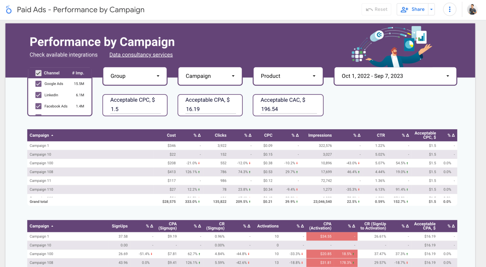This screenshot has width=486, height=267.
Task: Disable the LinkedIn channel filter
Action: (x=38, y=95)
